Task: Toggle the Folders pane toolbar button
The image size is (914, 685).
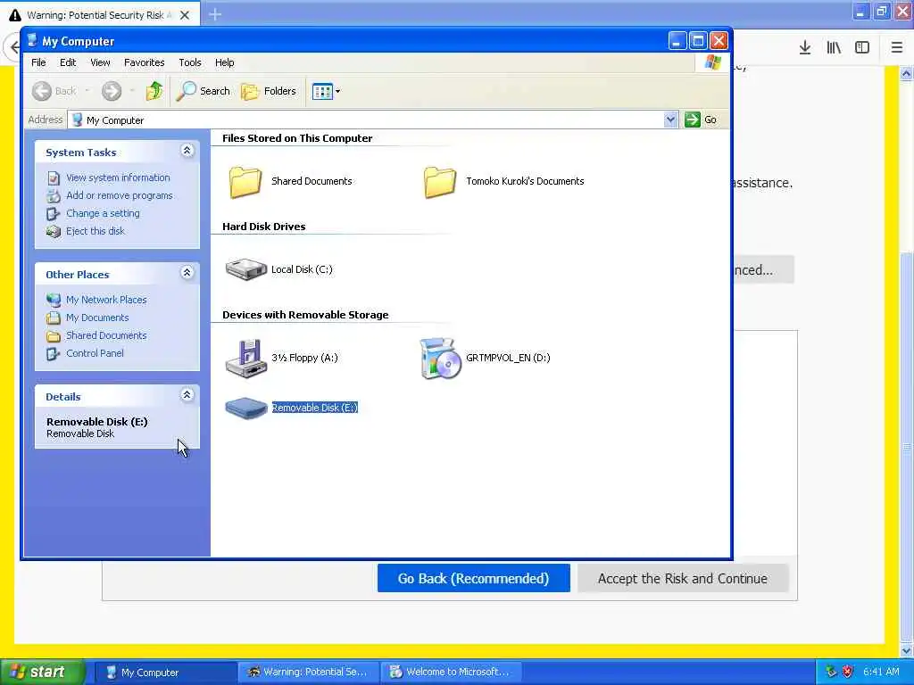Action: tap(269, 91)
